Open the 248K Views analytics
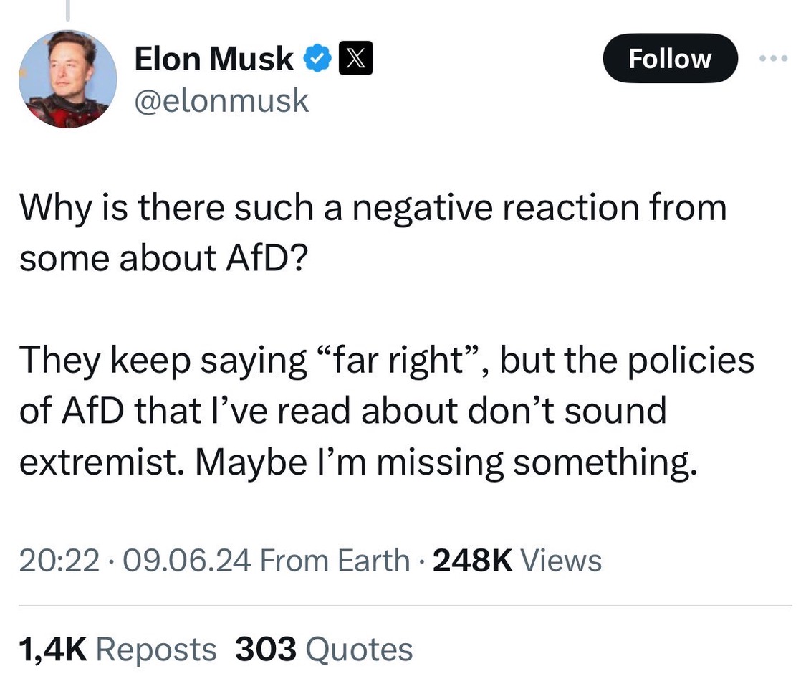Screen dimensions: 811x689 pos(517,560)
